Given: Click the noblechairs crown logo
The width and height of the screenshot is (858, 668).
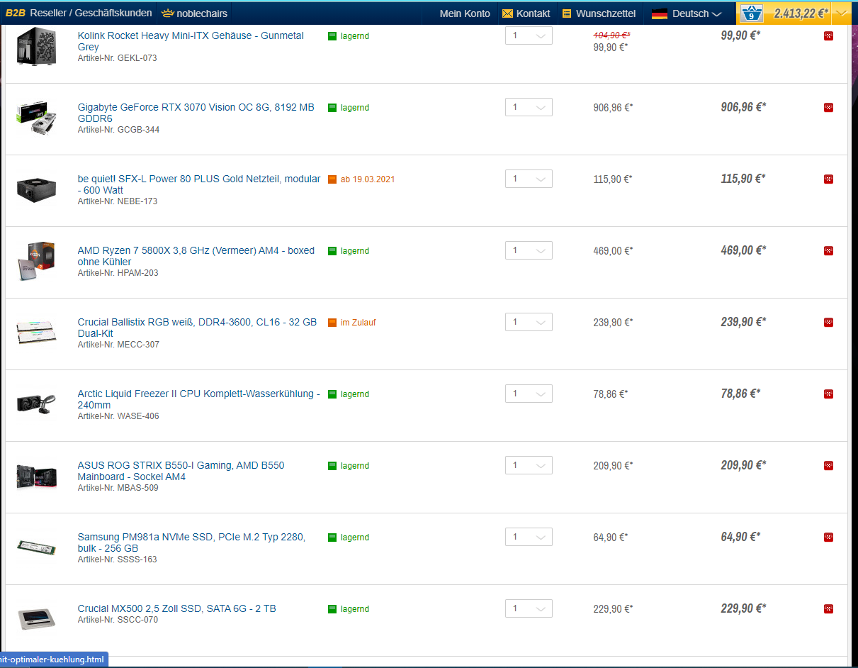Looking at the screenshot, I should 168,13.
